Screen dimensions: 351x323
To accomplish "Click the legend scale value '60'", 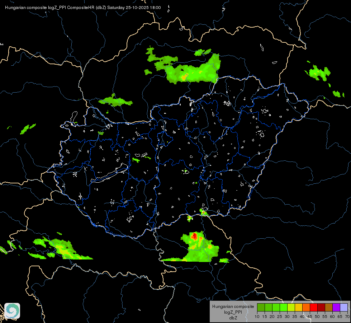I will click(332, 317).
